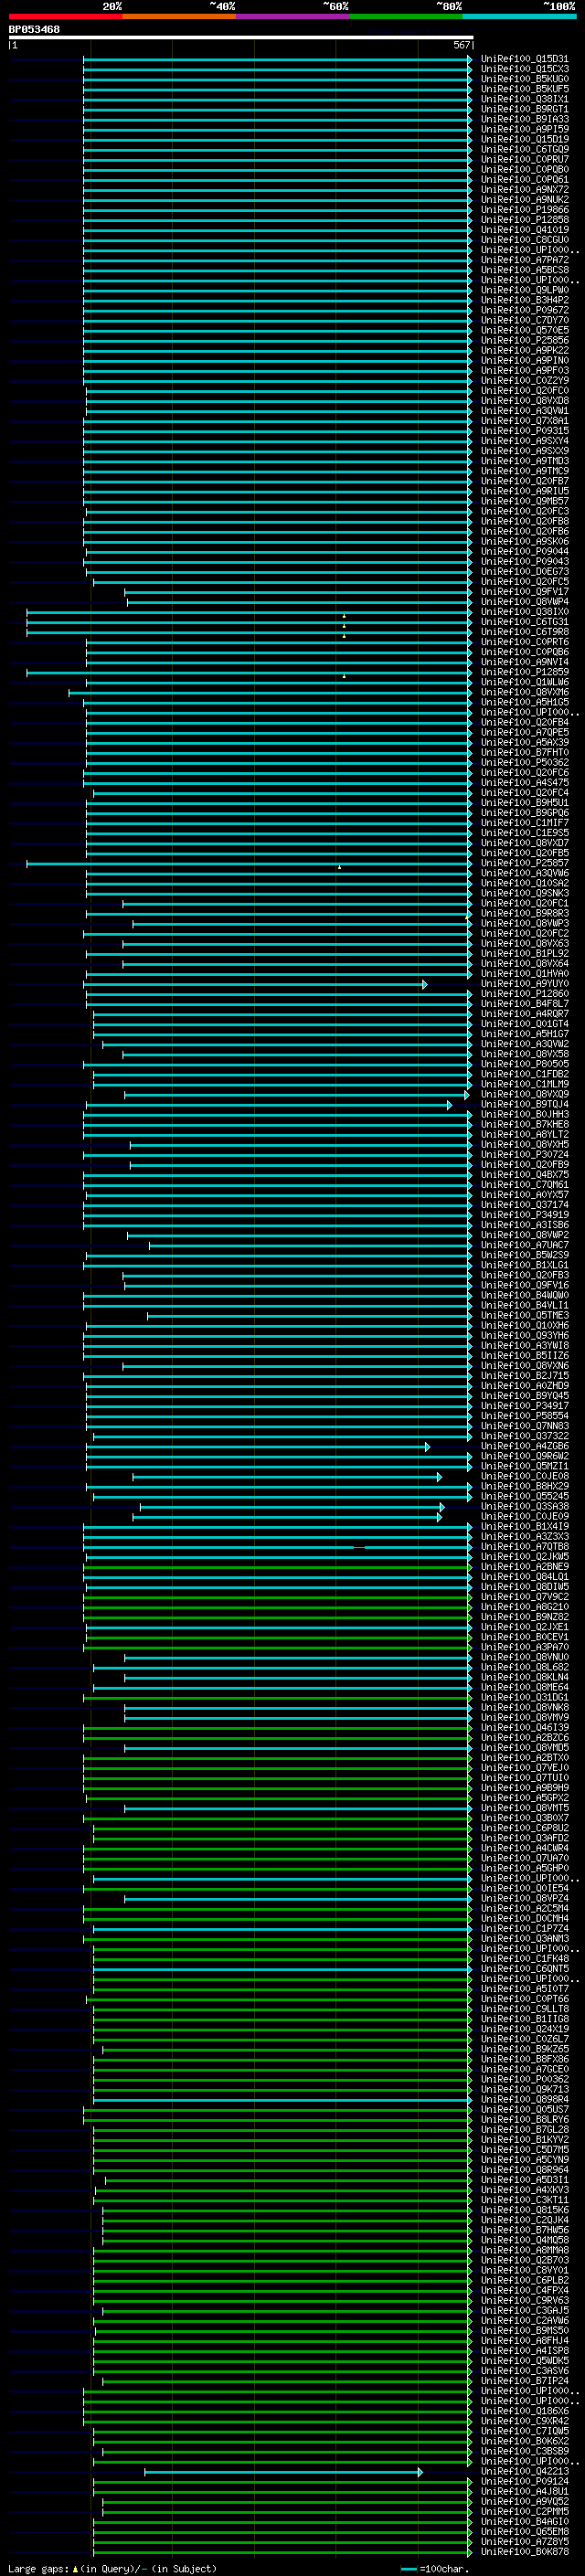Viewport: 585px width, 2576px height.
Task: Click the BP053468 query name
Action: tap(34, 29)
